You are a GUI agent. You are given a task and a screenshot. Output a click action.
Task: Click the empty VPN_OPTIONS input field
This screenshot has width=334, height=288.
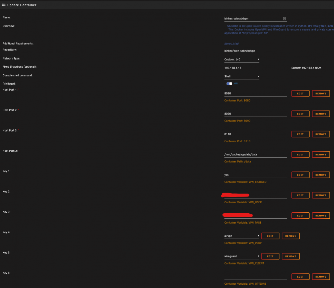tap(256, 277)
